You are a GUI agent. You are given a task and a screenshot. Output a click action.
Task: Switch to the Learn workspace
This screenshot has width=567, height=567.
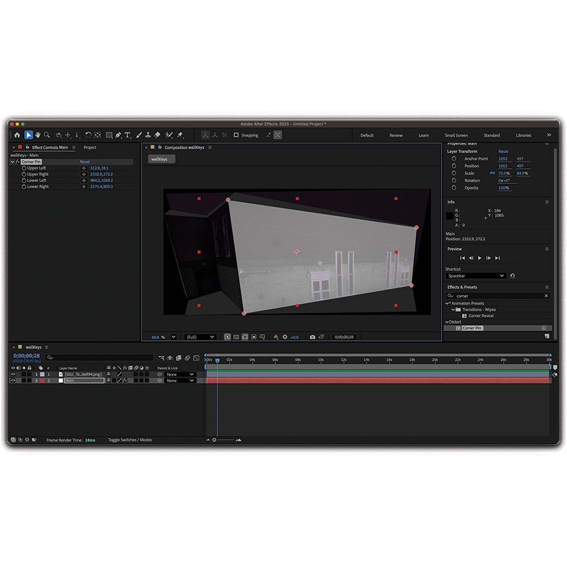[423, 135]
